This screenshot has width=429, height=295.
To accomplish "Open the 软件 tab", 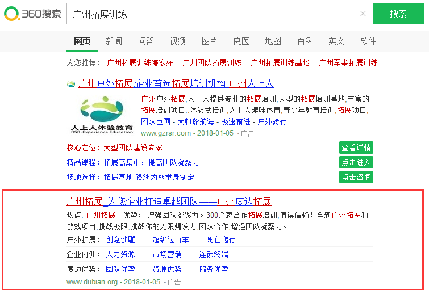I will coord(368,41).
